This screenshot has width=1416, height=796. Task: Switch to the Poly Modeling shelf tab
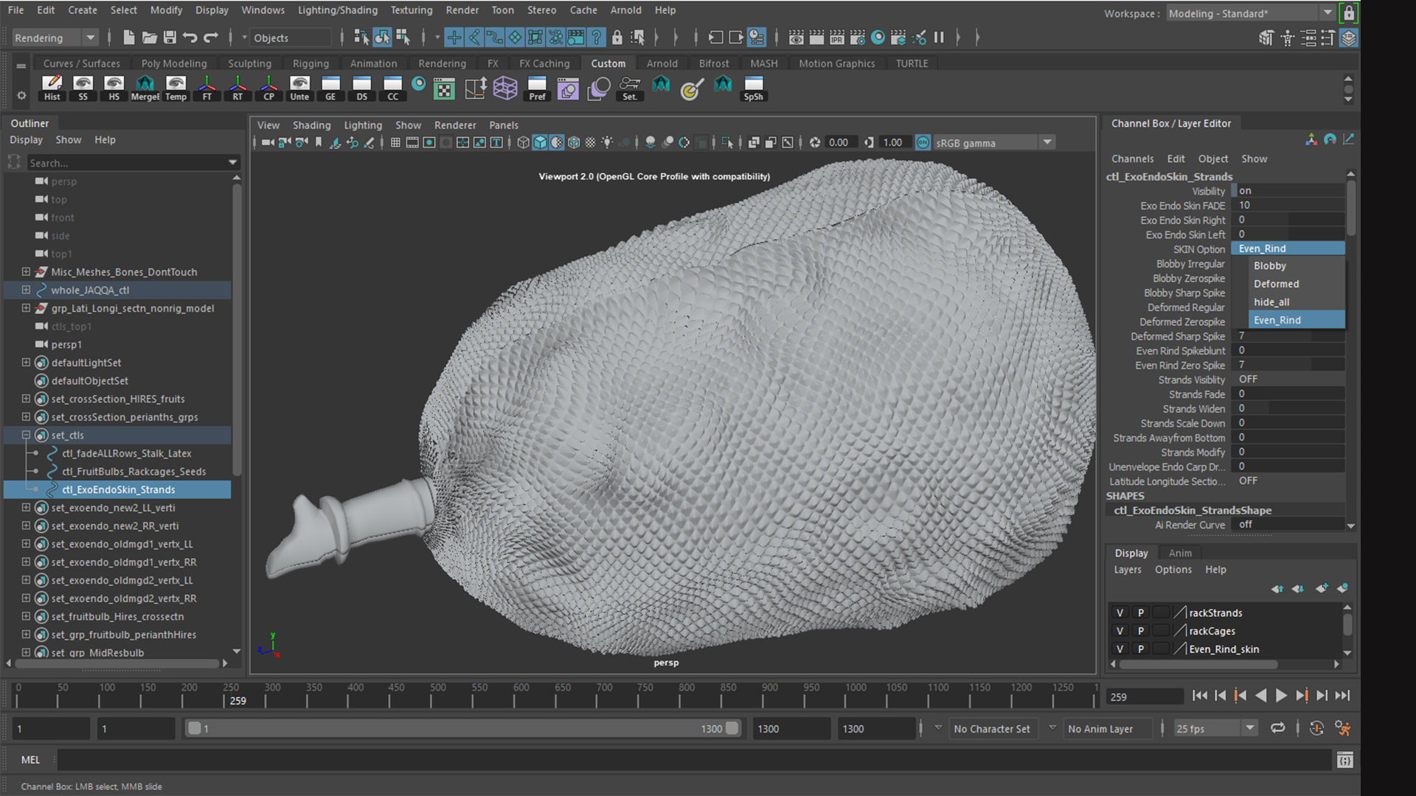coord(174,63)
